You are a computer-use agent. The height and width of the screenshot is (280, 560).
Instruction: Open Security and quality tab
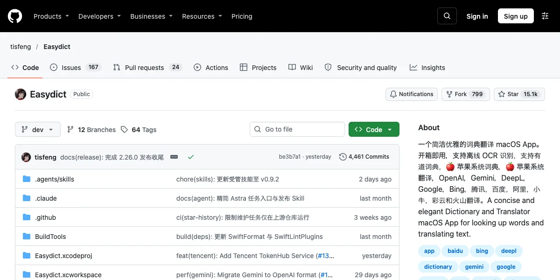click(x=361, y=68)
